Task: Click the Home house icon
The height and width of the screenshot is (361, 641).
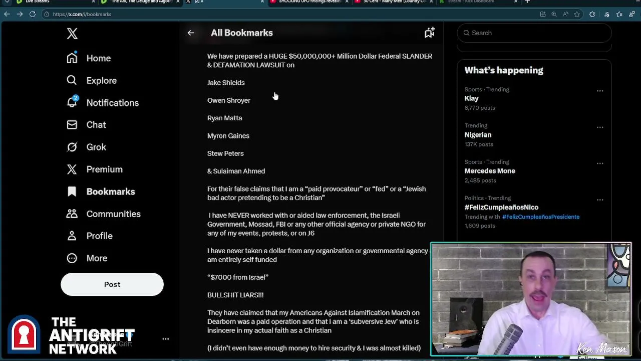Action: pyautogui.click(x=72, y=58)
